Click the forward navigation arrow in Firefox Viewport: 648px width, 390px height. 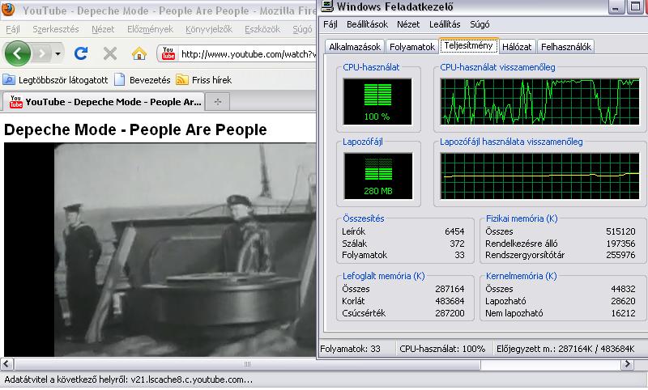point(42,53)
